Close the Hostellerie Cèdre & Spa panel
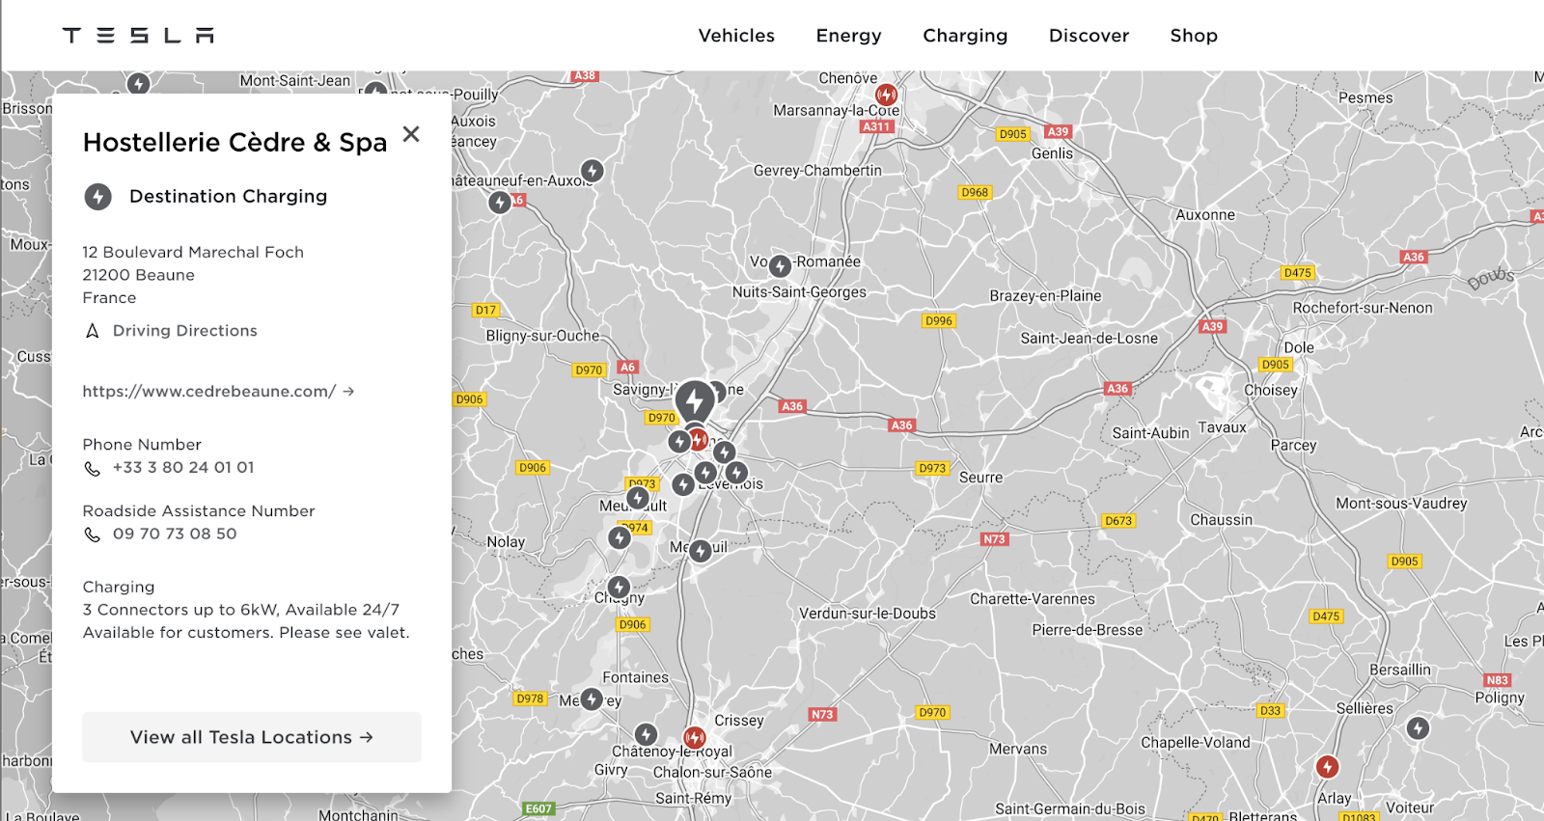1544x821 pixels. 411,134
